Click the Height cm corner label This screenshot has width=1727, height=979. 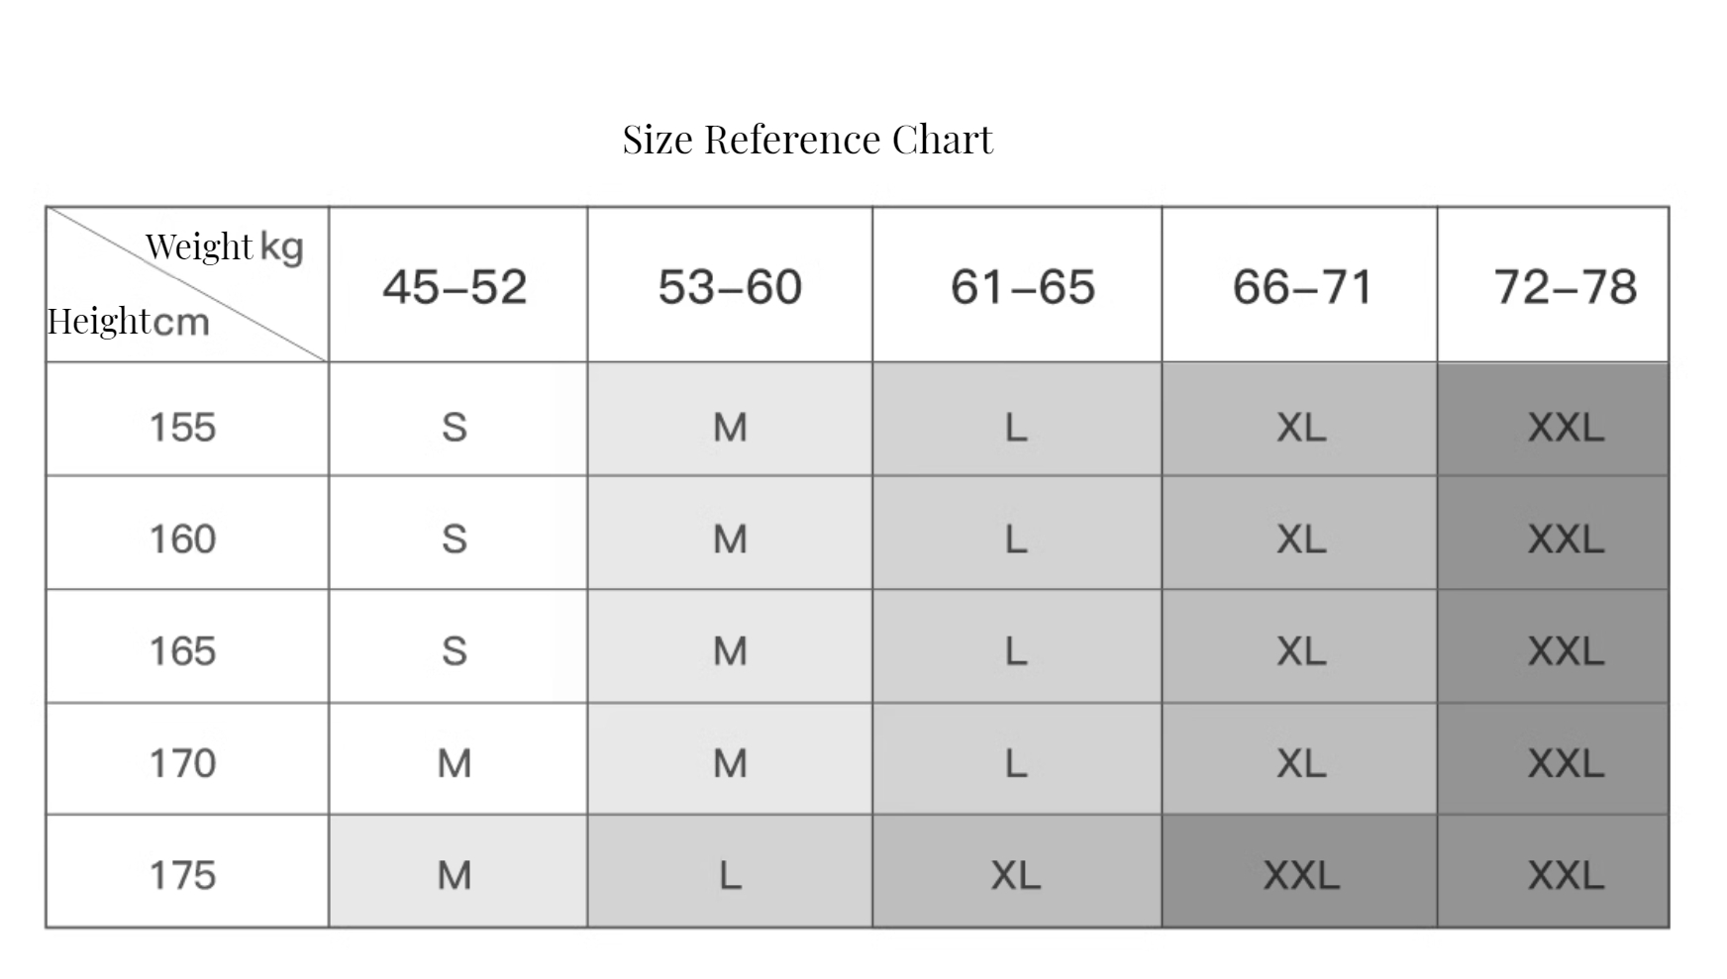[x=128, y=321]
